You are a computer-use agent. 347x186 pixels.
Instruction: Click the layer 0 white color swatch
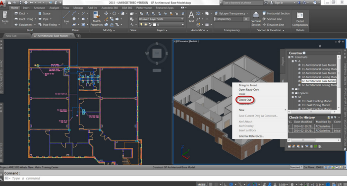155,25
